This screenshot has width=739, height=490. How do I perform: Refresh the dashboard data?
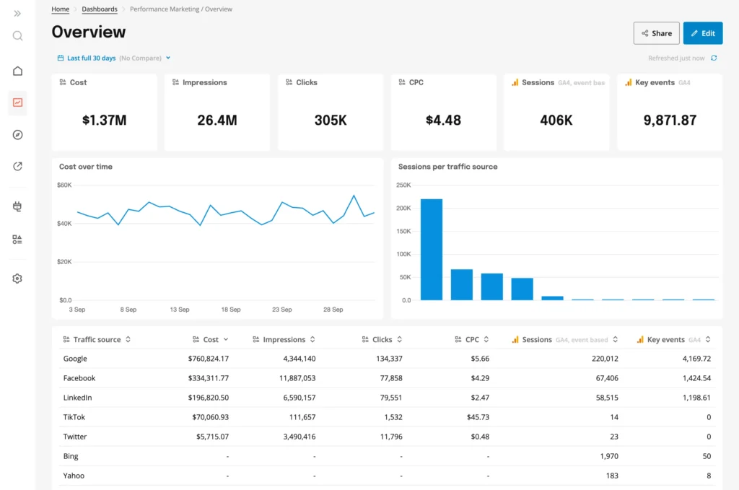714,57
